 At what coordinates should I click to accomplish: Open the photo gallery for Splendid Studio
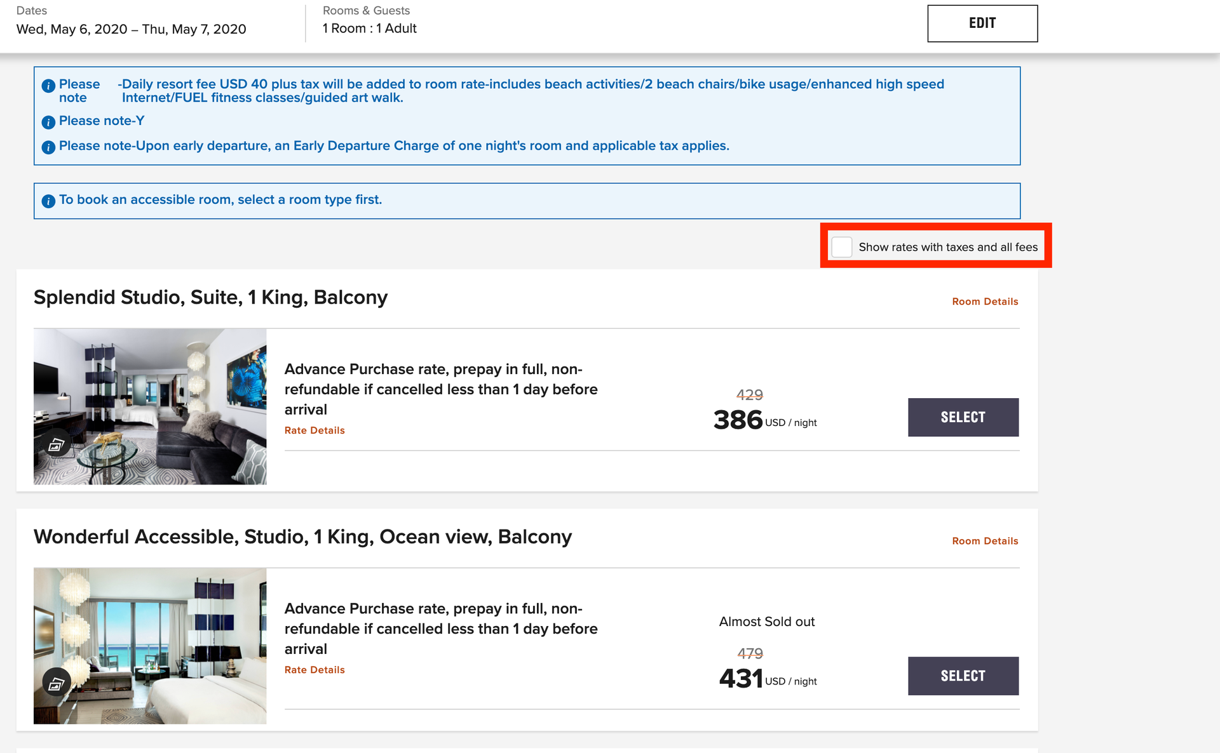click(x=57, y=444)
